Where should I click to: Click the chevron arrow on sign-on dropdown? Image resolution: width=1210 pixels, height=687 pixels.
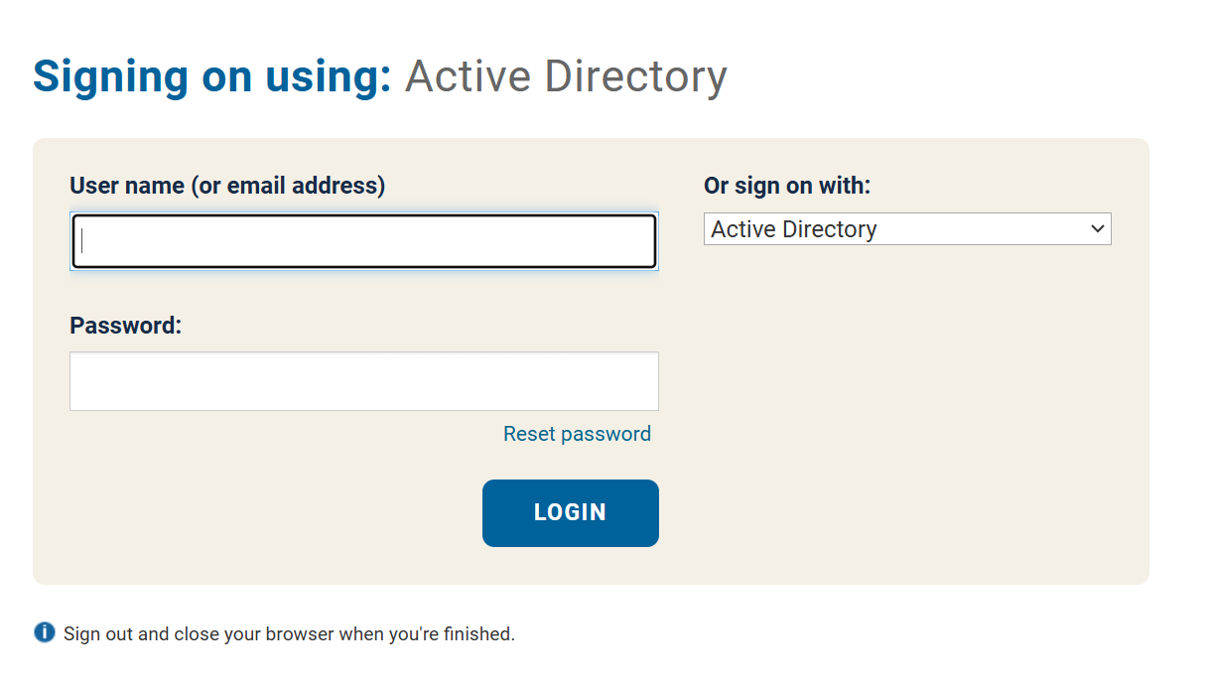click(x=1097, y=229)
